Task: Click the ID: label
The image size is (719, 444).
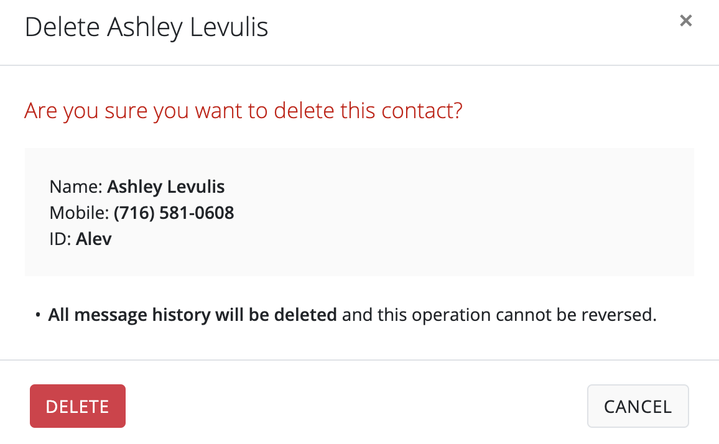Action: click(61, 239)
